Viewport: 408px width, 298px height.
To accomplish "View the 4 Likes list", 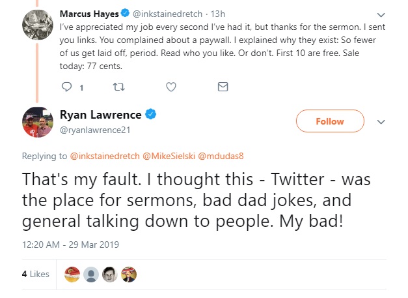I will [x=35, y=275].
